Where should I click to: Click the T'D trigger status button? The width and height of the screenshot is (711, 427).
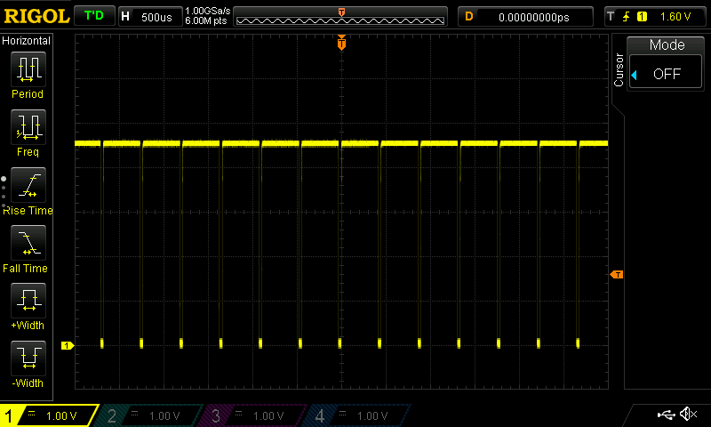93,16
